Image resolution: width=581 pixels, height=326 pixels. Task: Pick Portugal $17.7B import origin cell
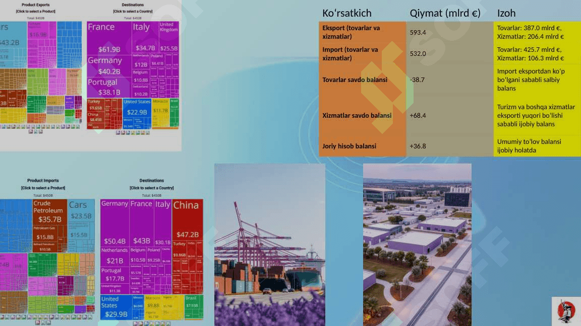click(x=115, y=275)
